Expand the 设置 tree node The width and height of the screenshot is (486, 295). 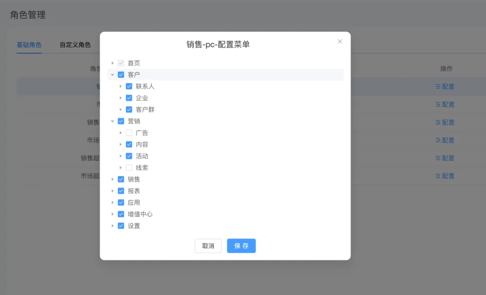(112, 226)
